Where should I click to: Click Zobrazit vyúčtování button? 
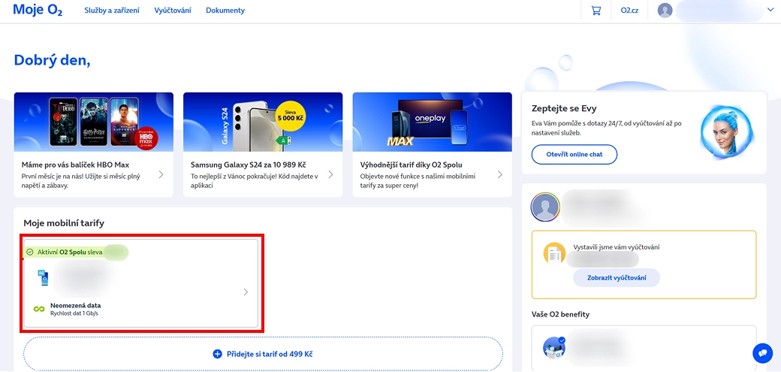[x=616, y=278]
